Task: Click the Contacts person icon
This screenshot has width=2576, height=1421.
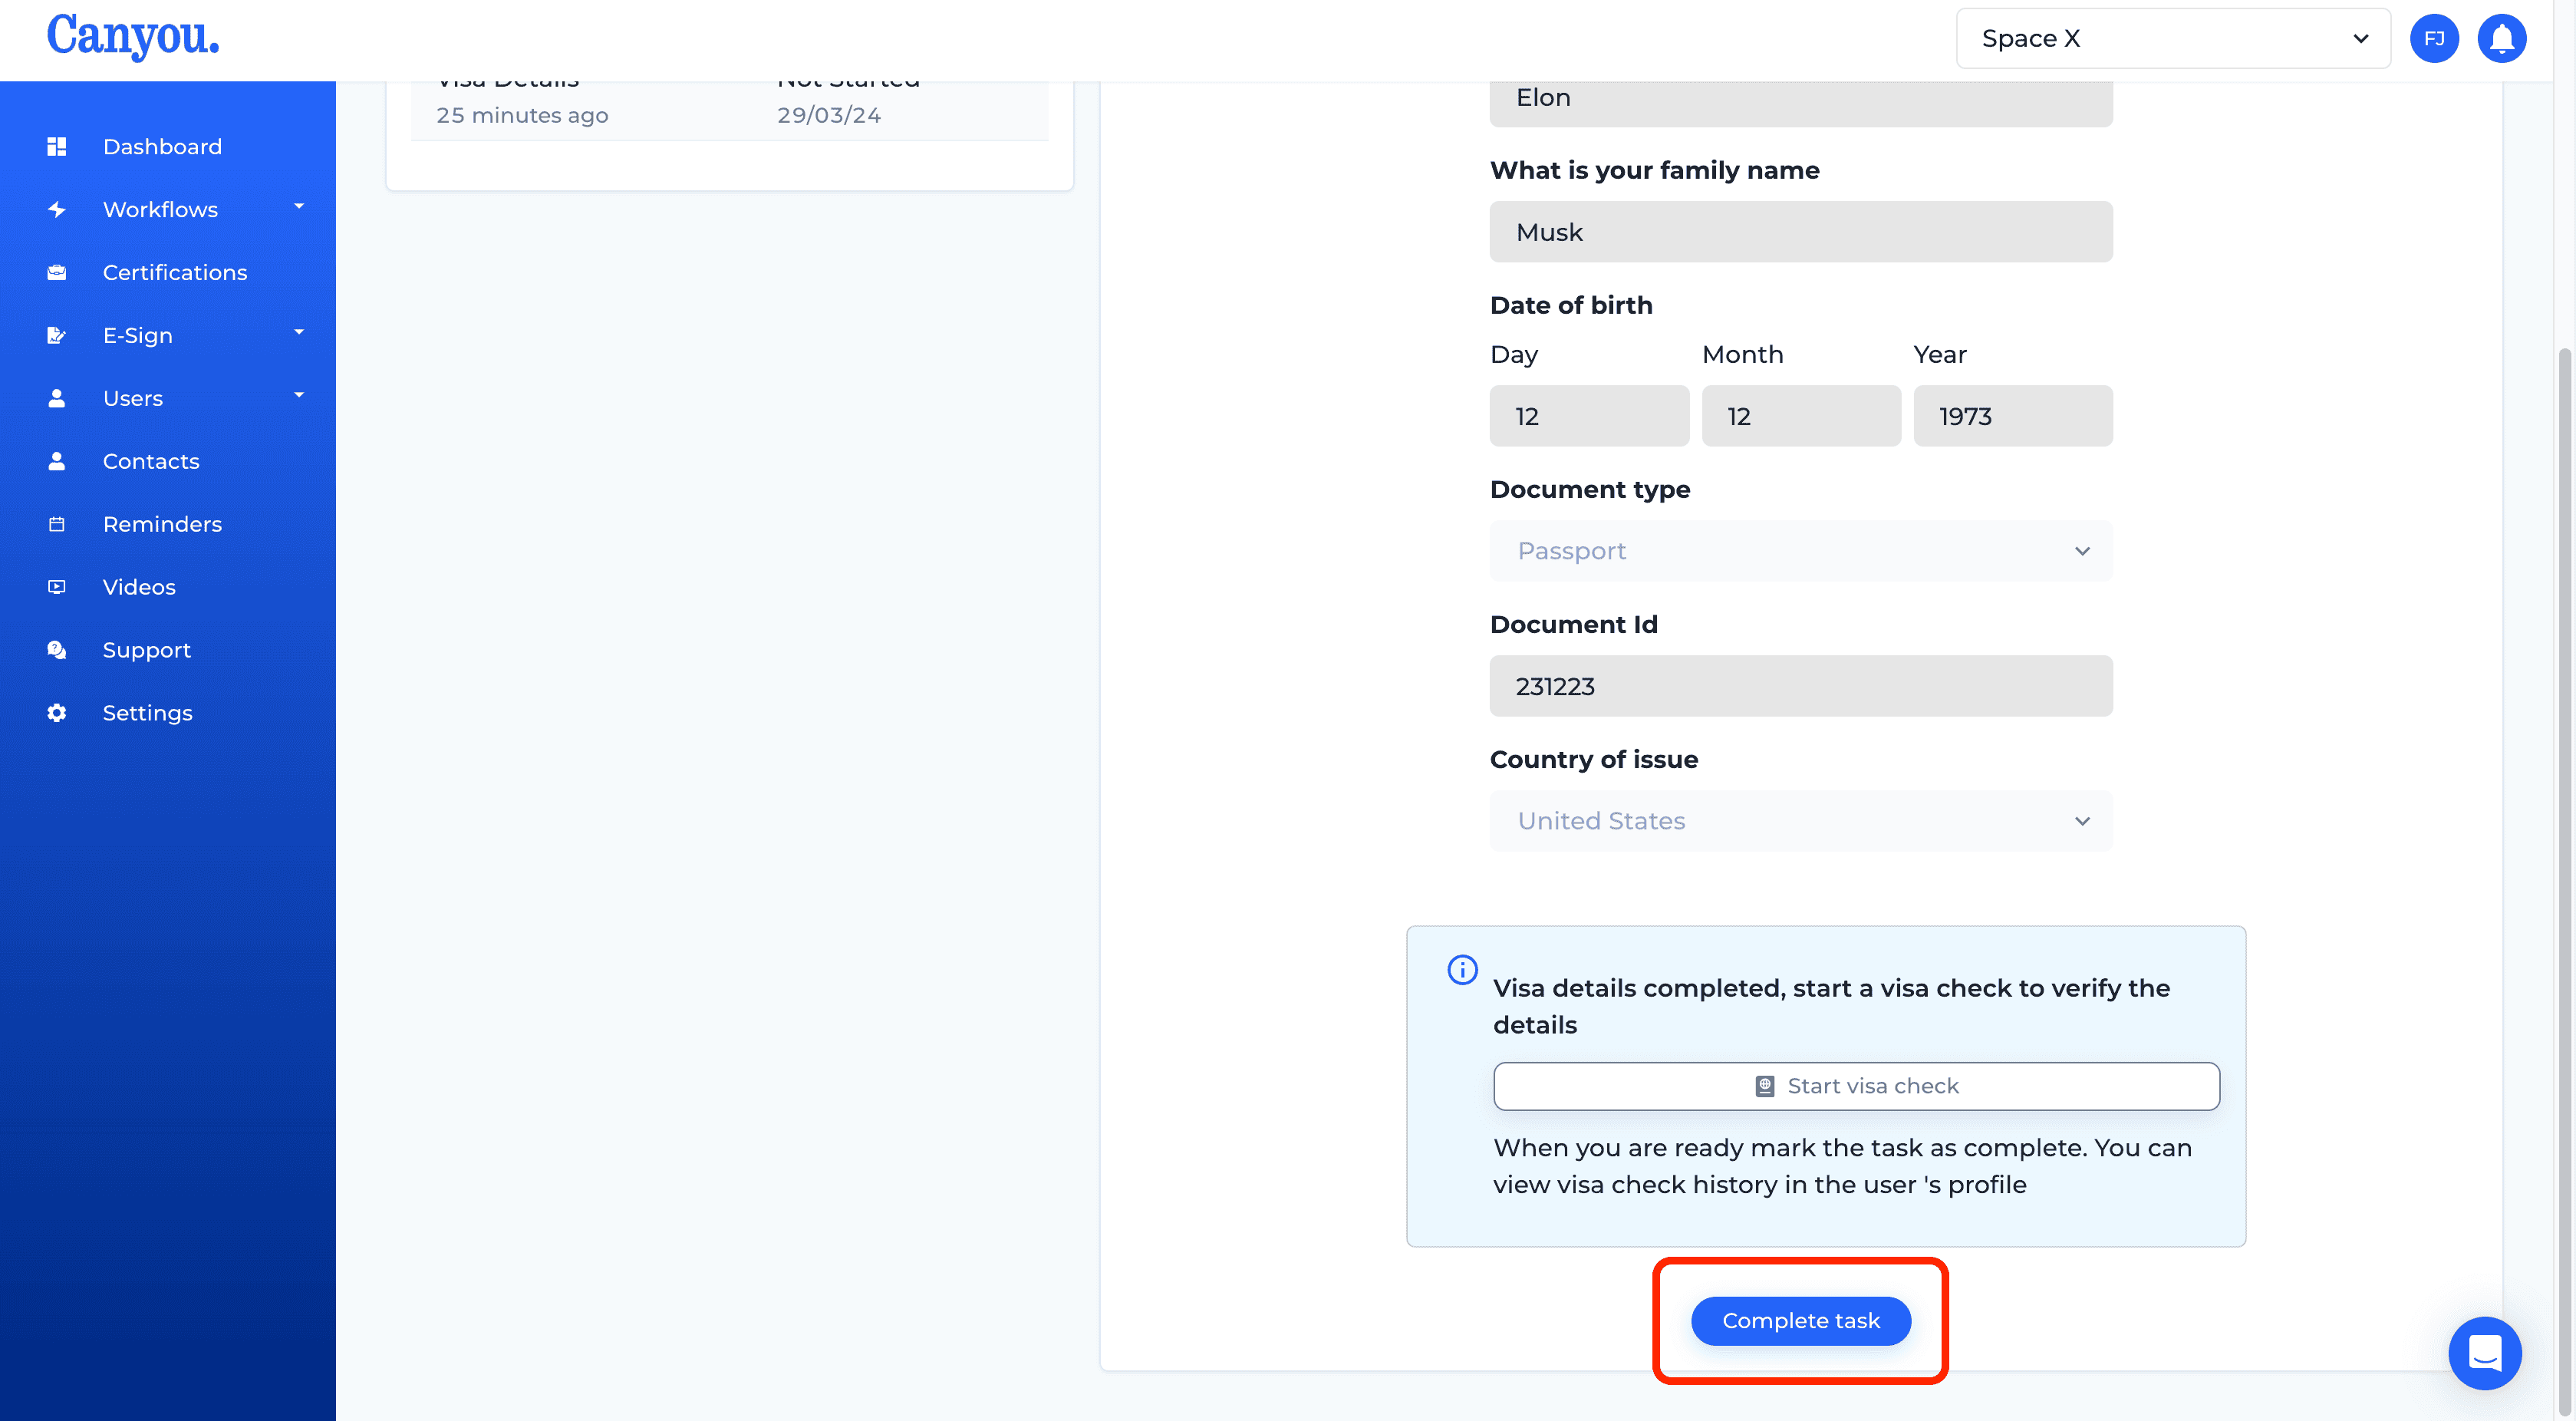Action: pyautogui.click(x=57, y=461)
